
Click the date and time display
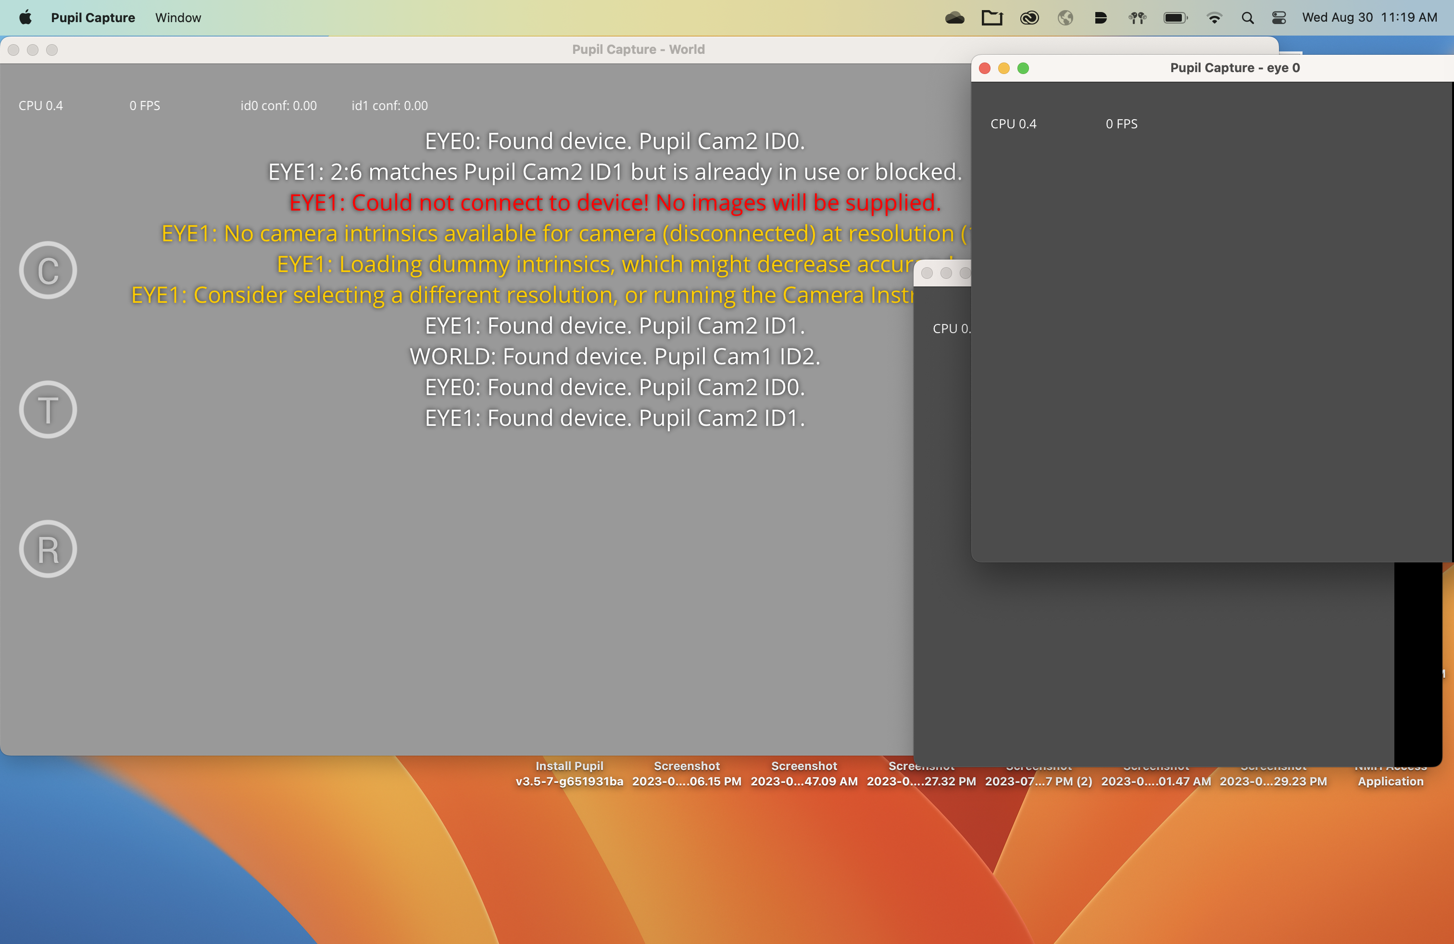coord(1369,18)
